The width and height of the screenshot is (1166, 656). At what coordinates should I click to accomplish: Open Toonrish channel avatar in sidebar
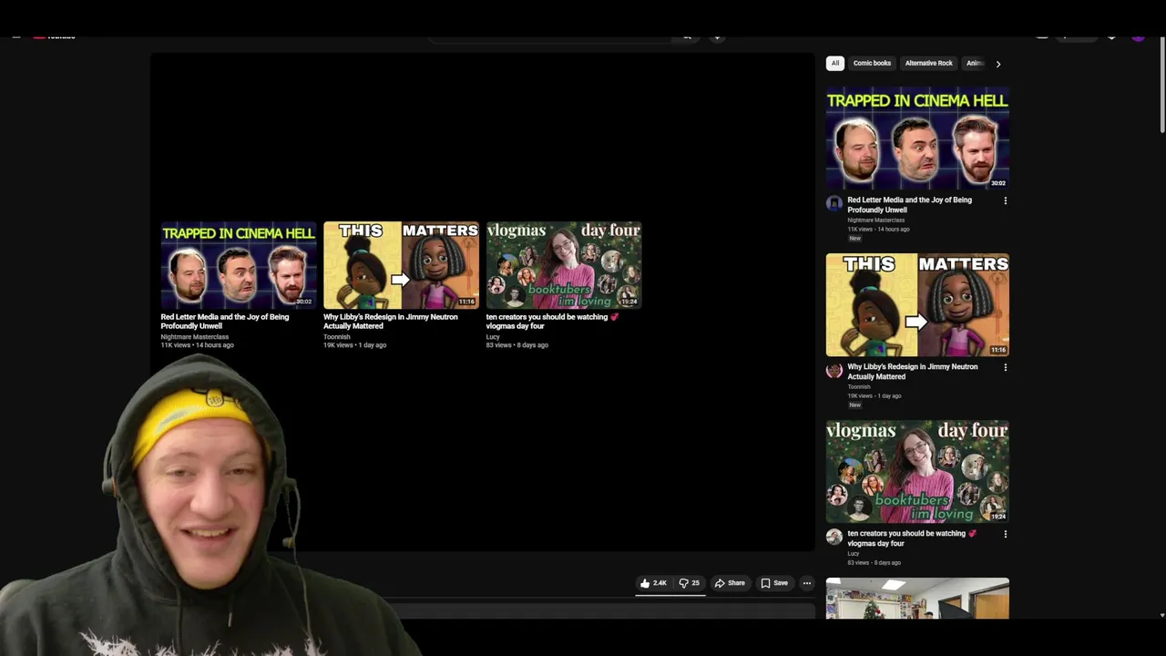834,370
